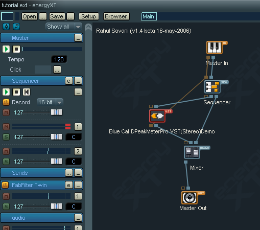Solo Sequencer track 2

click(6, 162)
